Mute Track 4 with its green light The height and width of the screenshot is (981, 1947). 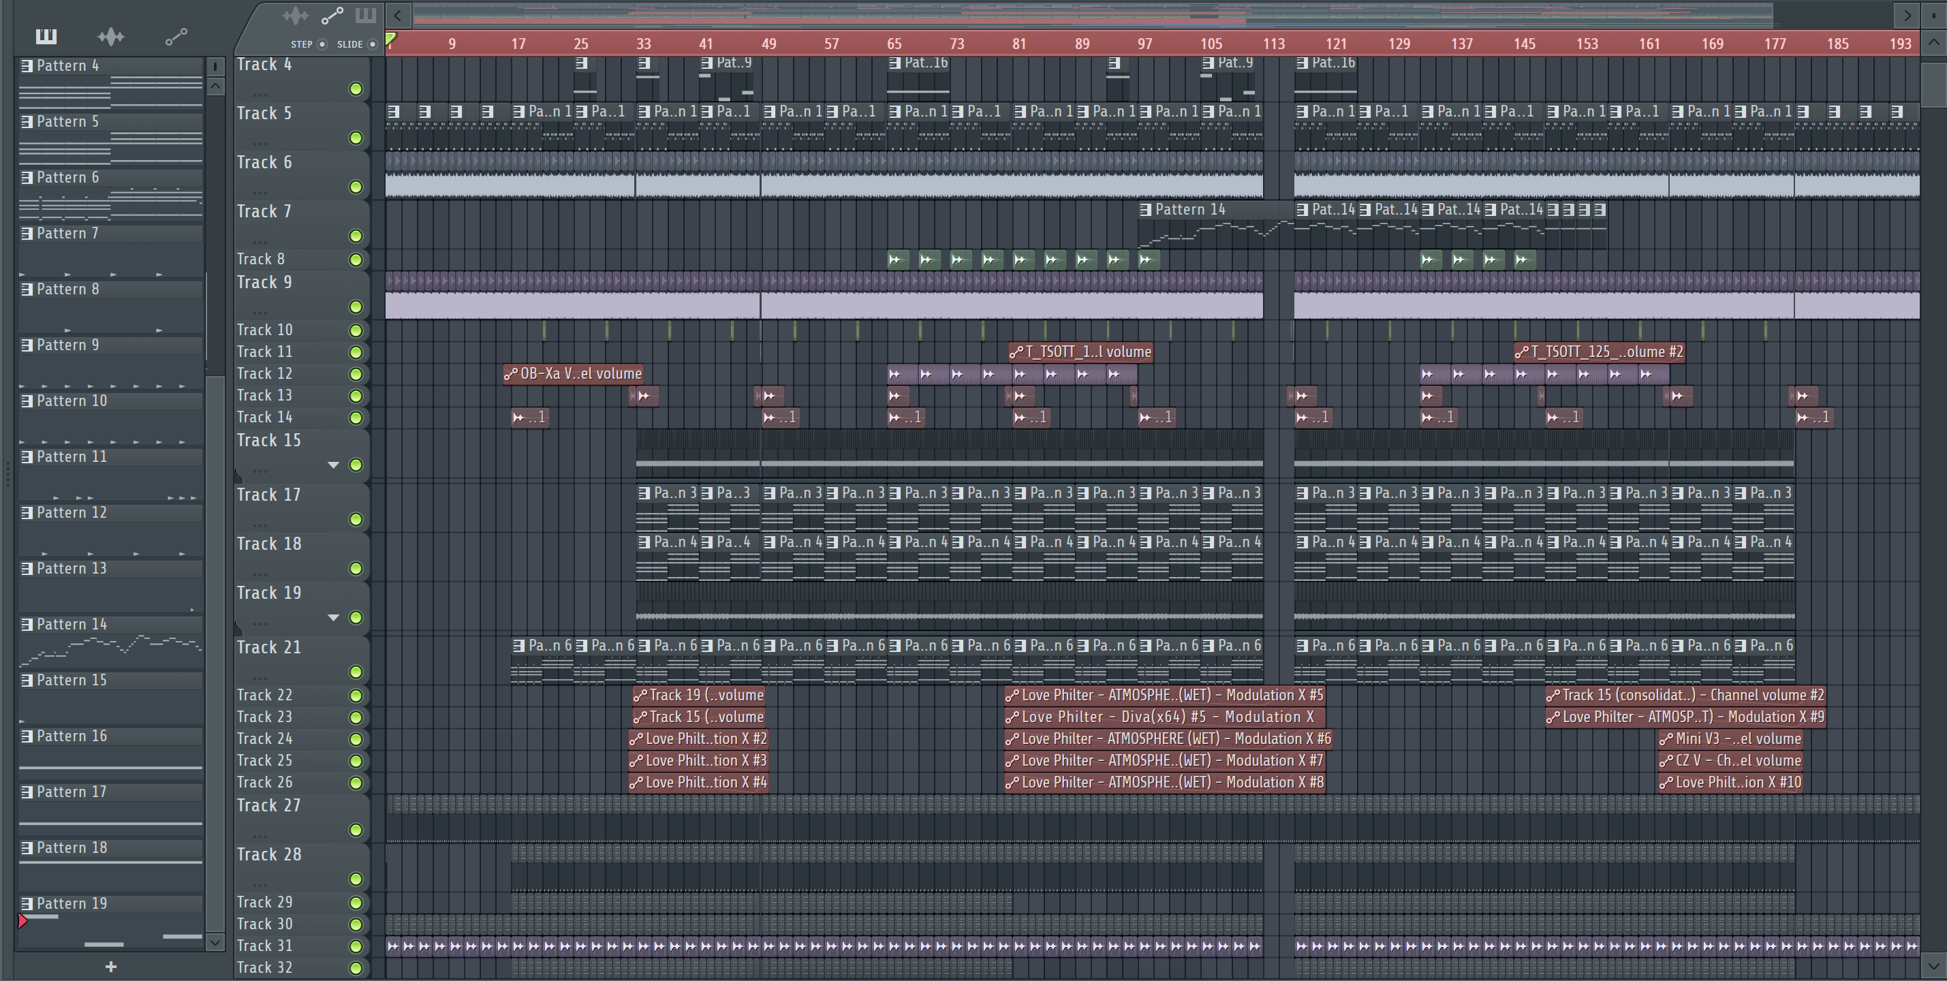355,89
